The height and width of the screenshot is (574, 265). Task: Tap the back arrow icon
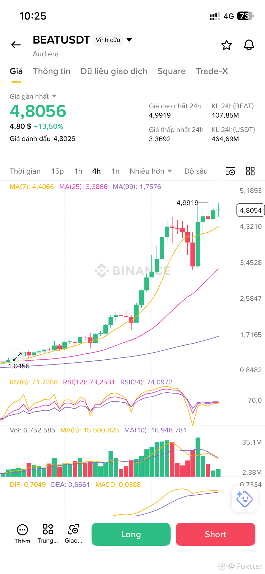click(x=16, y=45)
